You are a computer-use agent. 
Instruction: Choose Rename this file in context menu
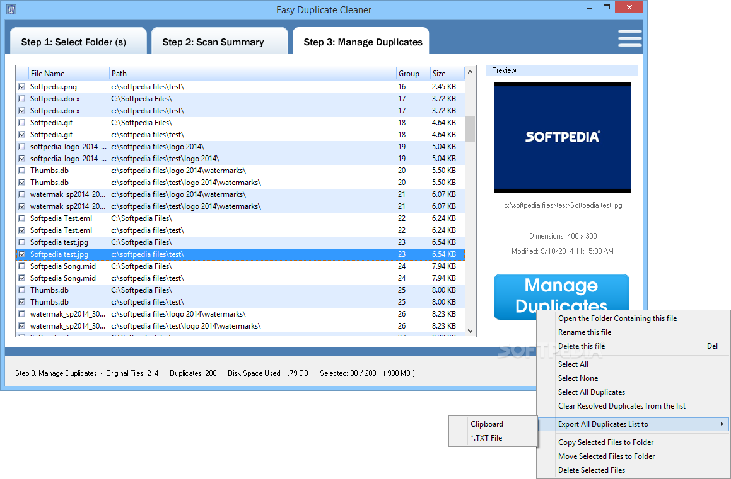(x=633, y=332)
